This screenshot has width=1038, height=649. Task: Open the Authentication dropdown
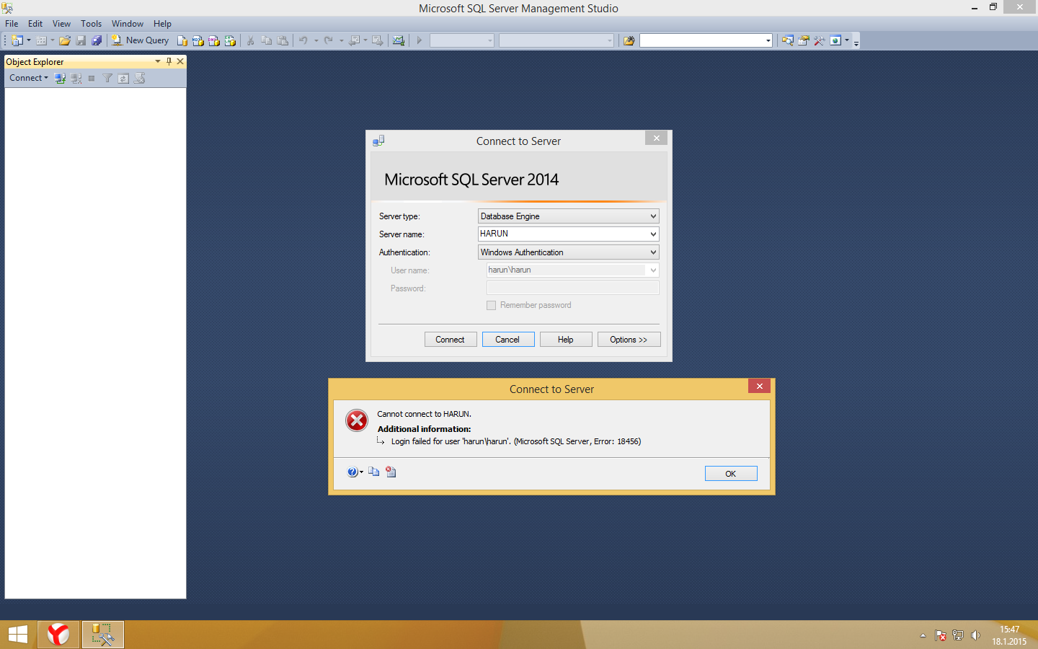[x=653, y=252]
